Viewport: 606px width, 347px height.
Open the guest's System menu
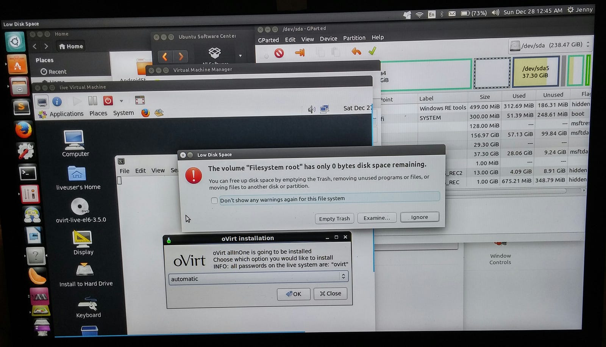(123, 113)
